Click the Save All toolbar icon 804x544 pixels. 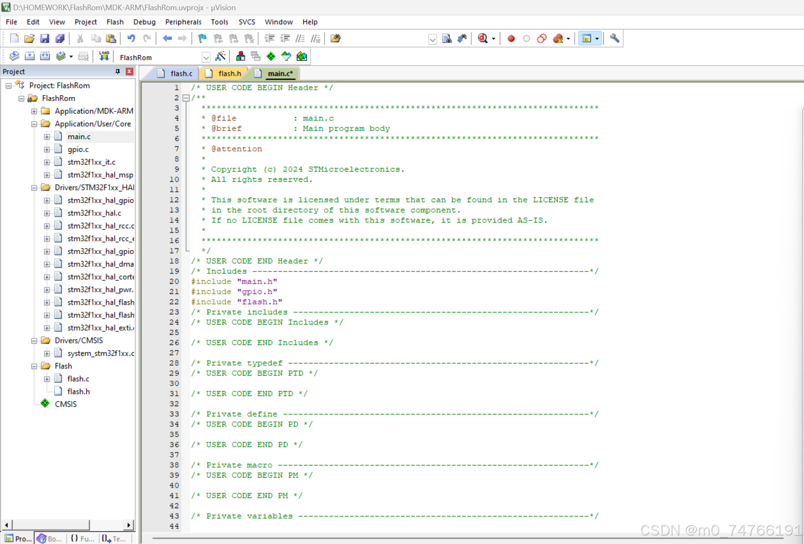[60, 39]
